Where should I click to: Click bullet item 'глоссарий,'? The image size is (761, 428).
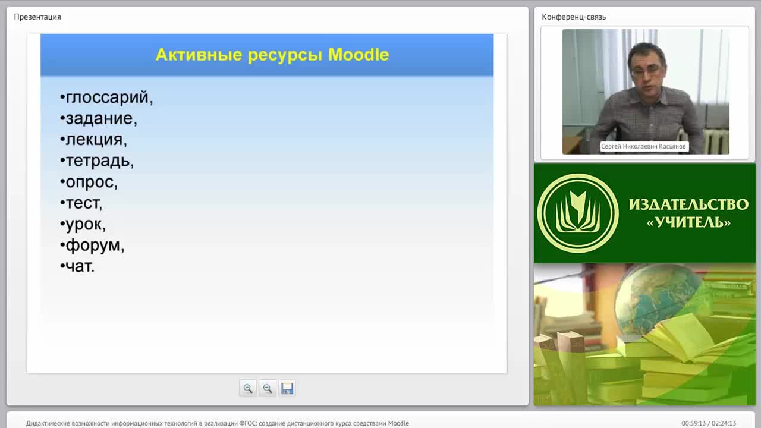(106, 97)
